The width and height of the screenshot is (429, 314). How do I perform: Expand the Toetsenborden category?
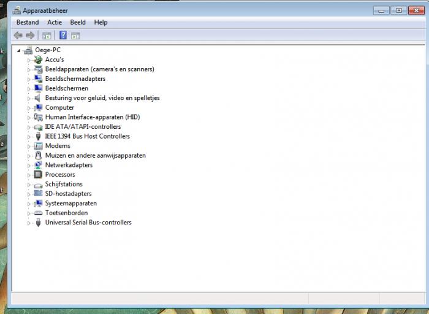click(29, 213)
